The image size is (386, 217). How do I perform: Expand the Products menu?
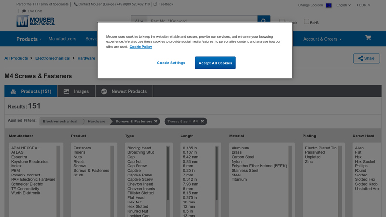(x=29, y=39)
